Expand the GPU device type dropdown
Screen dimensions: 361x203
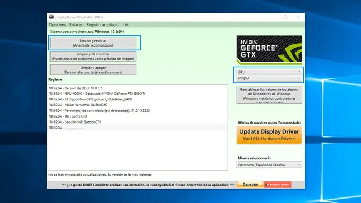click(269, 72)
